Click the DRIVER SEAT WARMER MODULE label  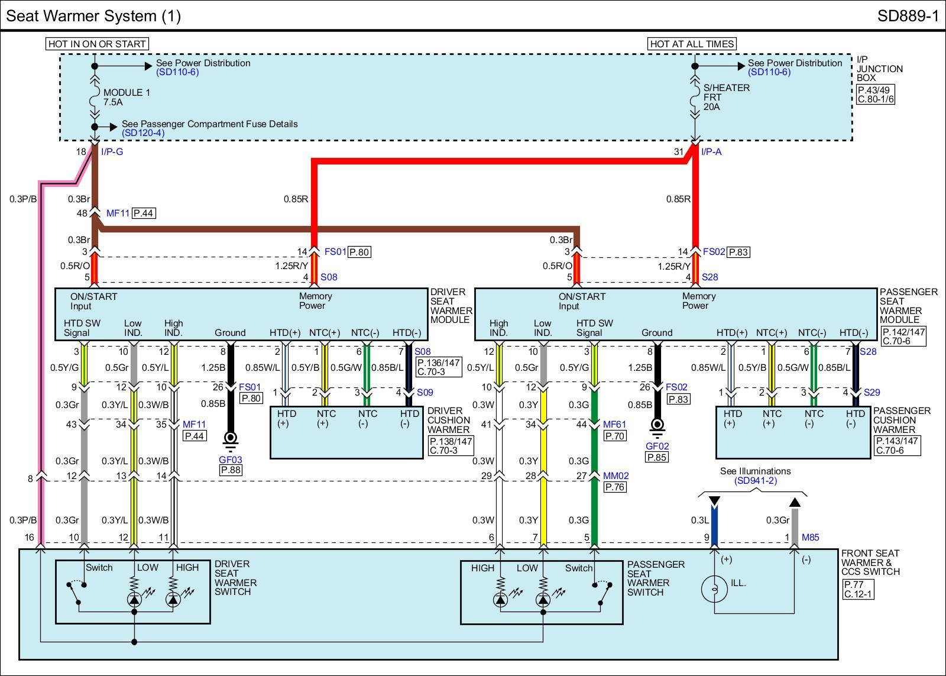point(451,306)
